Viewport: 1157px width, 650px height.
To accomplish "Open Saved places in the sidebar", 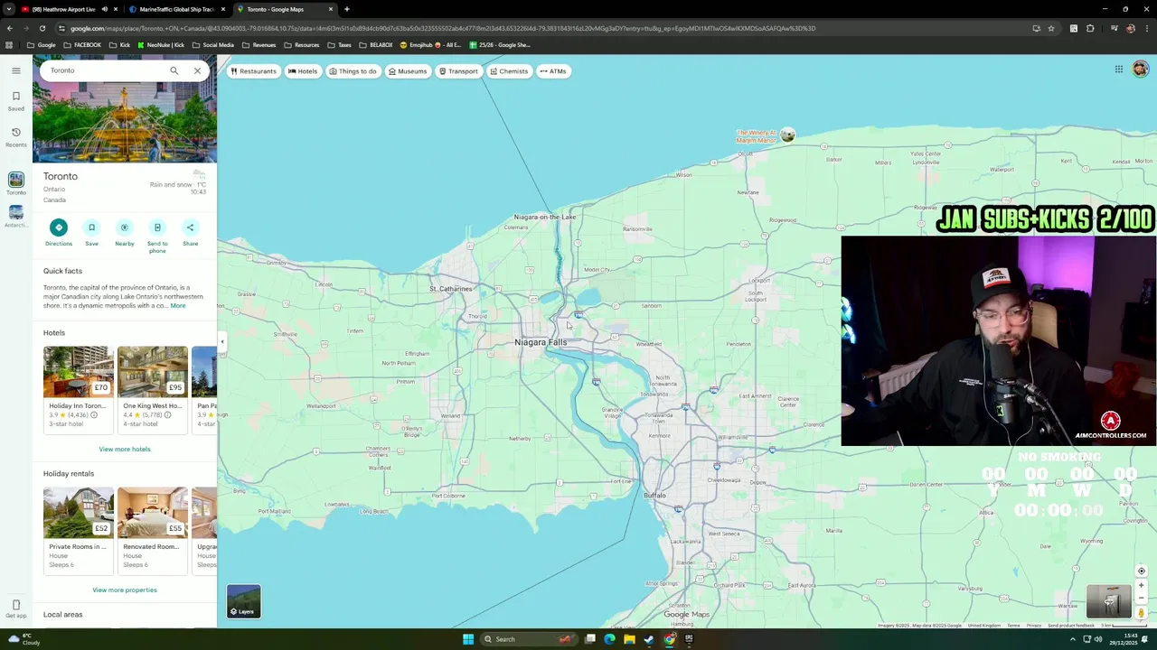I will click(x=16, y=100).
